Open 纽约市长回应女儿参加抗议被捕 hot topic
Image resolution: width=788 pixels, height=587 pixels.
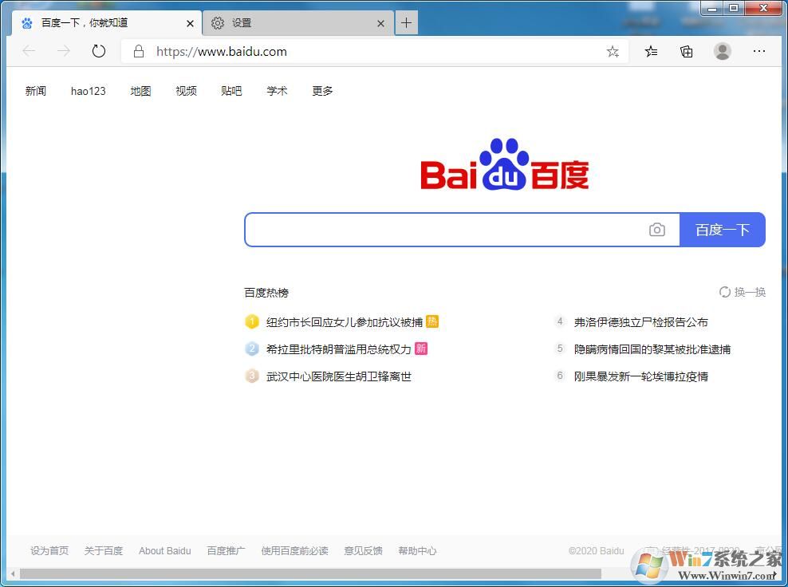(x=345, y=322)
